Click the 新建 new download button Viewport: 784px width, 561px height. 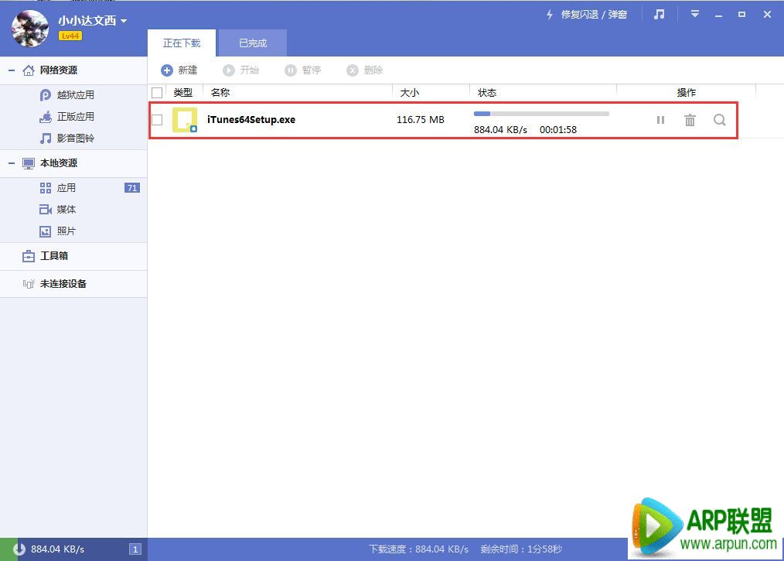[x=179, y=70]
